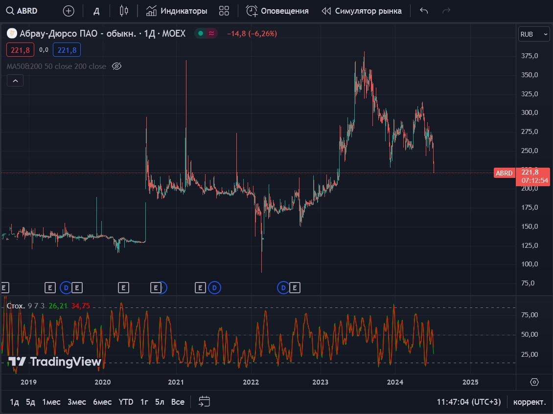
Task: Select the YTD date range
Action: (x=126, y=402)
